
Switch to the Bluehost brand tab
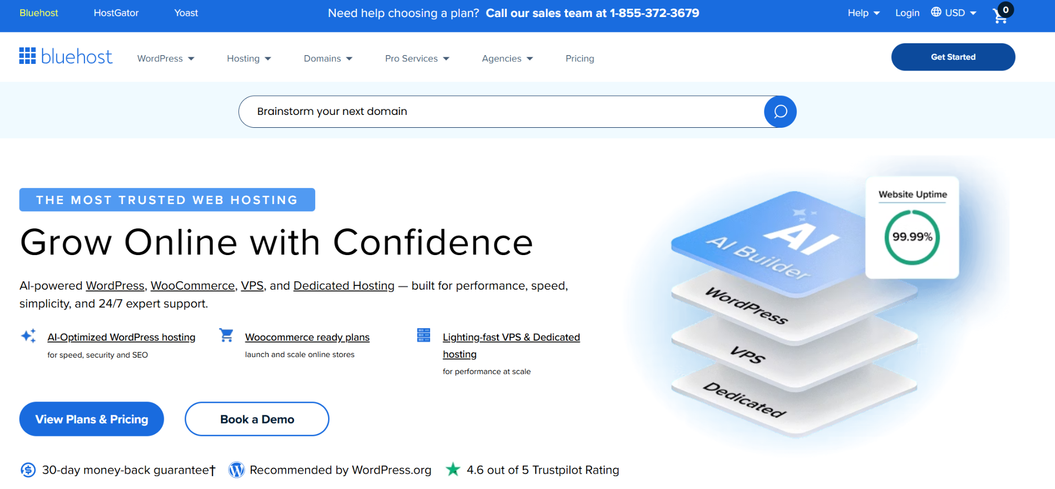click(39, 13)
